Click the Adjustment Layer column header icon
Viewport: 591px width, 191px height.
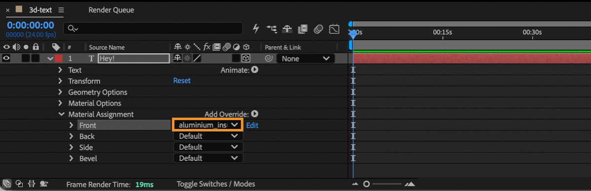point(236,47)
